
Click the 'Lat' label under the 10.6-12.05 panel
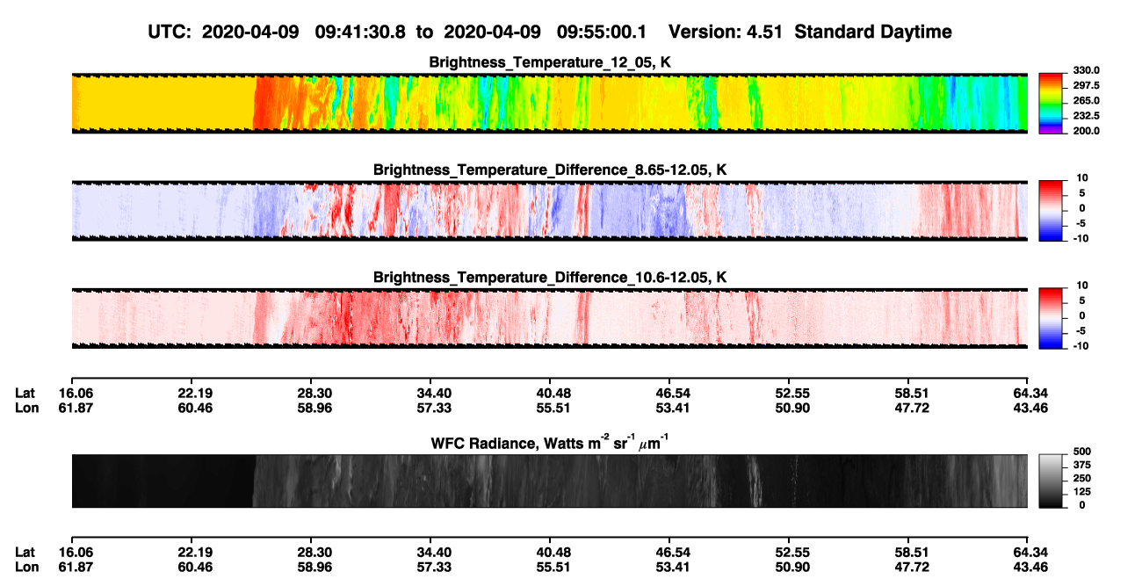coord(25,393)
